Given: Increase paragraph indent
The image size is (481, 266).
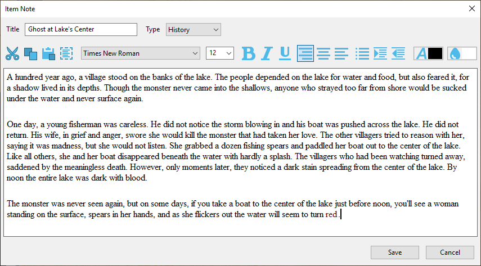Looking at the screenshot, I should point(380,53).
